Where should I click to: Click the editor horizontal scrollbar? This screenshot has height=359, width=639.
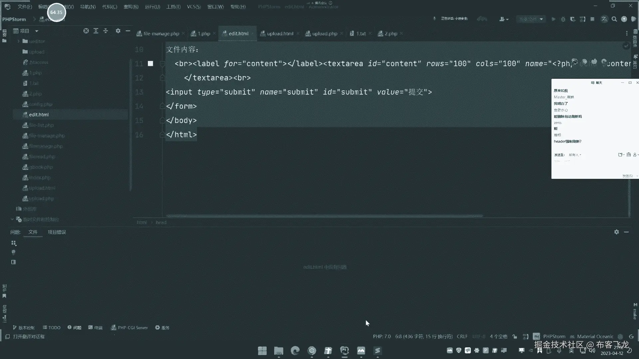click(x=324, y=216)
